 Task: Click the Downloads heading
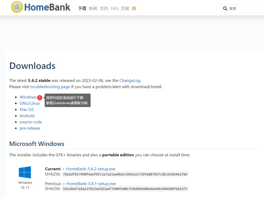[x=32, y=66]
